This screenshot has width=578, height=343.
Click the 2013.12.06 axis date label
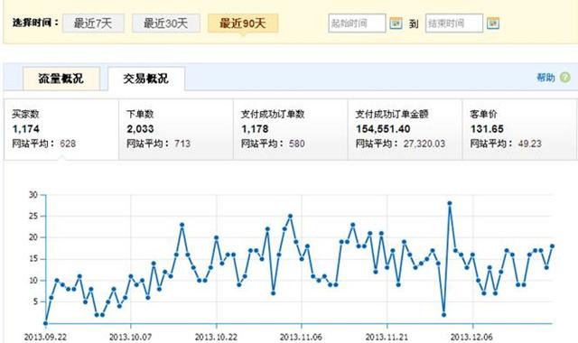[471, 337]
